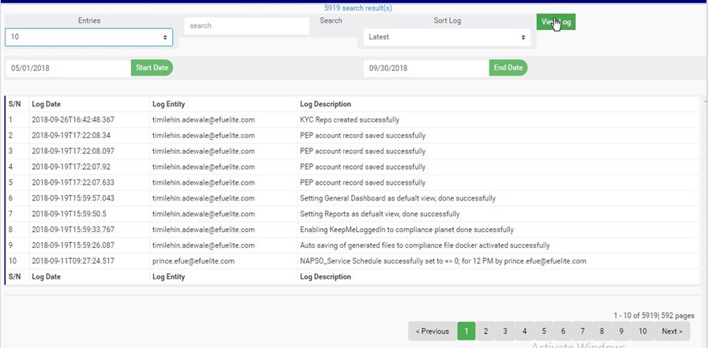Focus the end date field 09/30/2018

pos(425,68)
